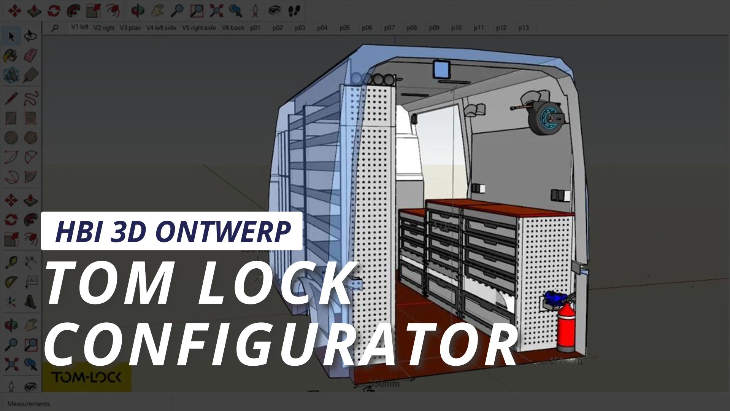Go to the V5 right side scene tab
730x411 pixels.
click(x=199, y=28)
